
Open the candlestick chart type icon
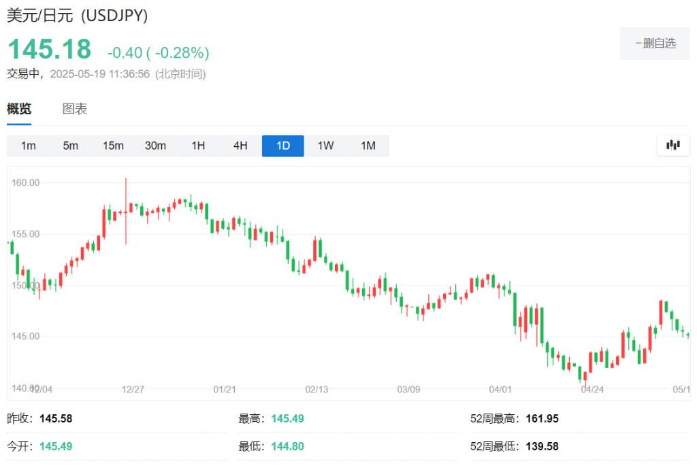click(673, 145)
